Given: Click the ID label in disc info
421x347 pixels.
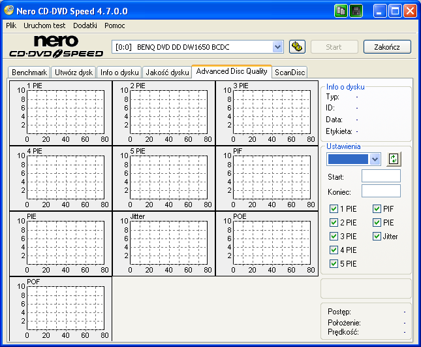Looking at the screenshot, I should [x=330, y=108].
